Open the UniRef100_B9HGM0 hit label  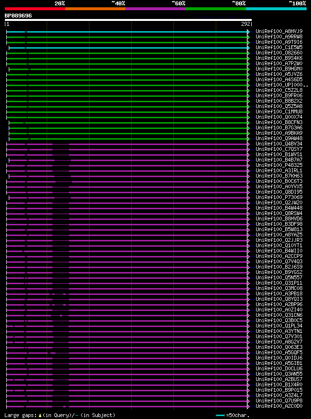[x=279, y=69]
